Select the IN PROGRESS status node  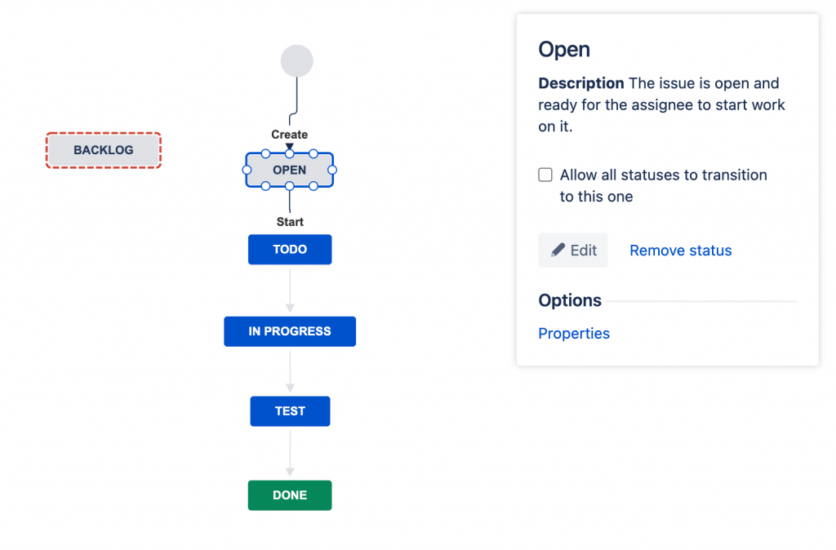[x=290, y=331]
